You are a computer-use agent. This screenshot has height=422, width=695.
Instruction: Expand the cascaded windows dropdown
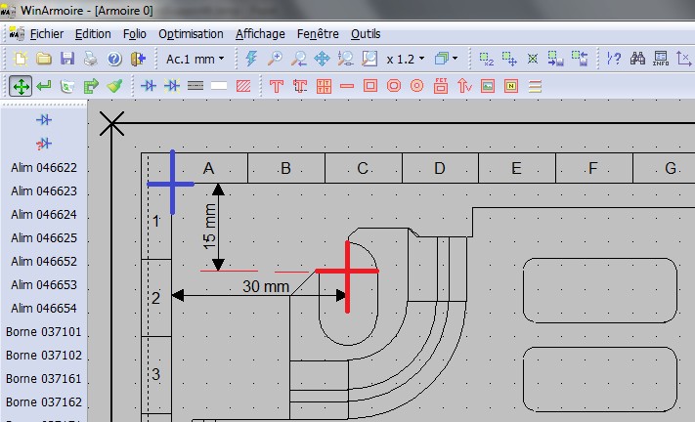coord(446,59)
